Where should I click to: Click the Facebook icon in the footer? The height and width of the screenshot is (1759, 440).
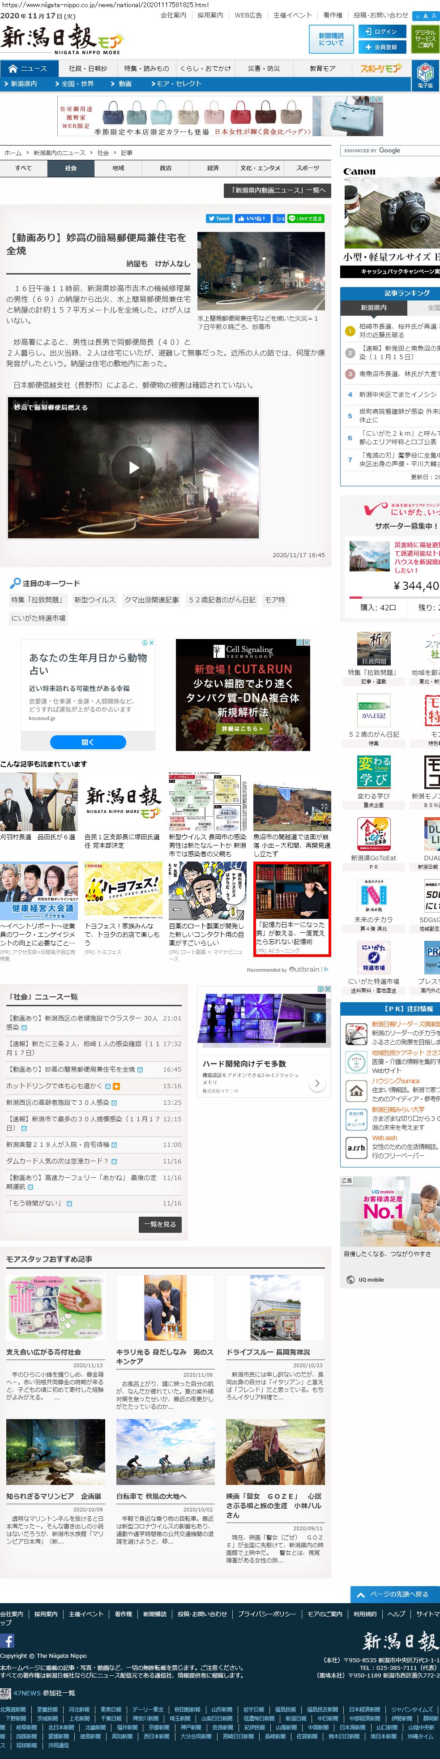click(8, 1641)
